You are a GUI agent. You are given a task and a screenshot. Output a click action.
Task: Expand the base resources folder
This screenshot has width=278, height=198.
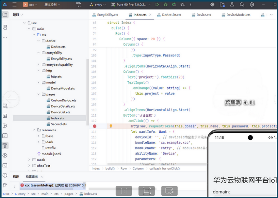[x=38, y=136]
